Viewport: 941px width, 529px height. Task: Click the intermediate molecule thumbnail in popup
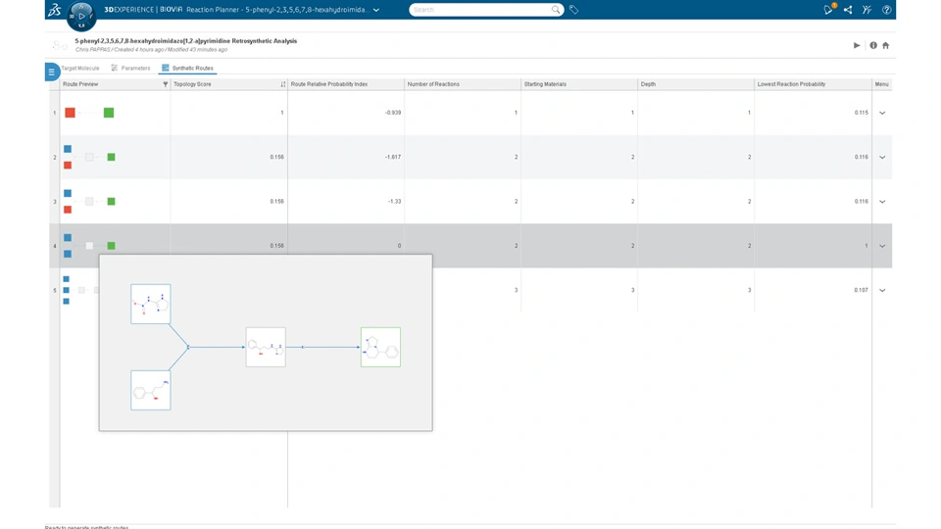pyautogui.click(x=266, y=347)
